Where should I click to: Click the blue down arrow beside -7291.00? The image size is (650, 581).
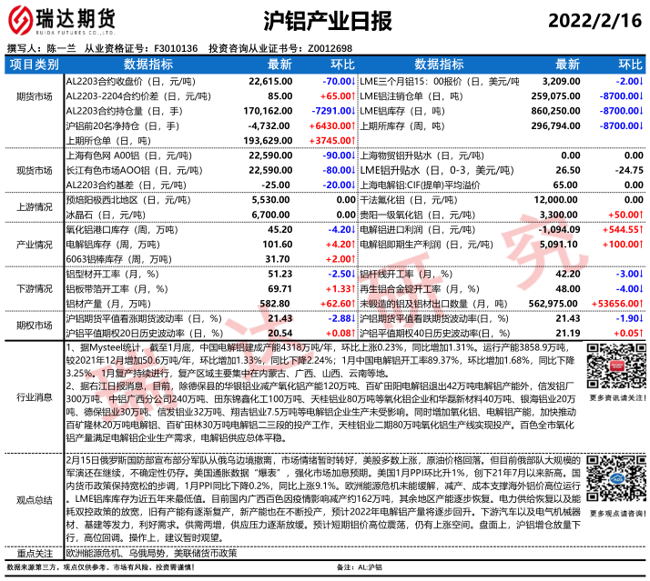352,110
